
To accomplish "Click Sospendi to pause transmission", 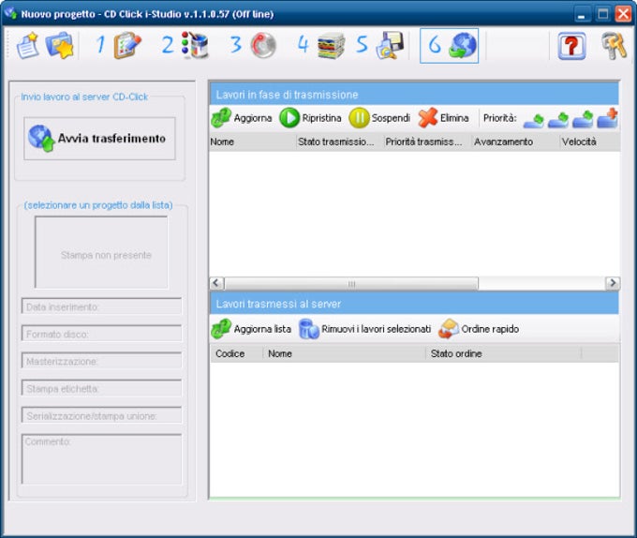I will click(x=379, y=118).
